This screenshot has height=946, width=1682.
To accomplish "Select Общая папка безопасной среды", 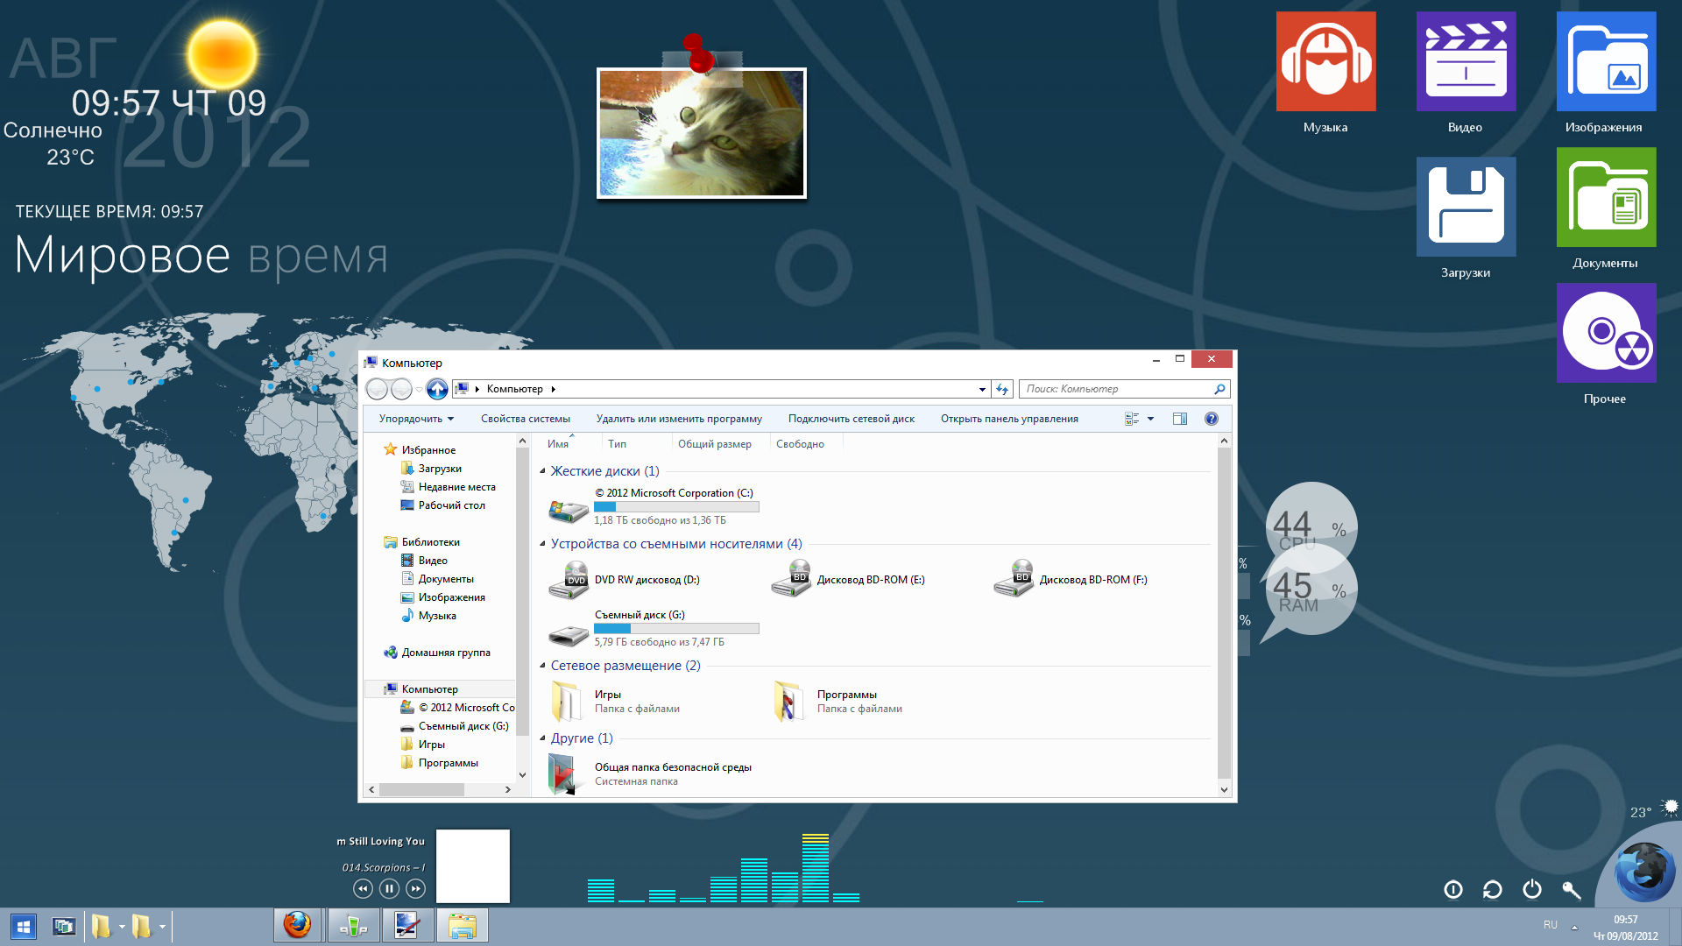I will click(650, 774).
